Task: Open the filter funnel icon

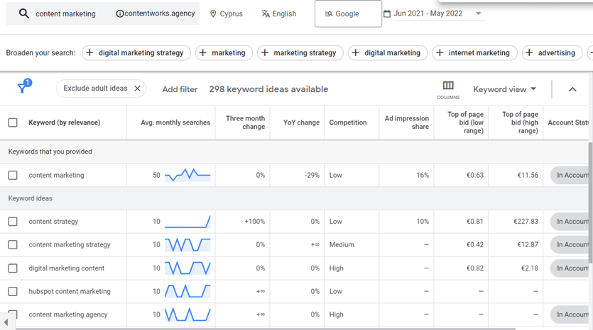Action: [x=23, y=89]
